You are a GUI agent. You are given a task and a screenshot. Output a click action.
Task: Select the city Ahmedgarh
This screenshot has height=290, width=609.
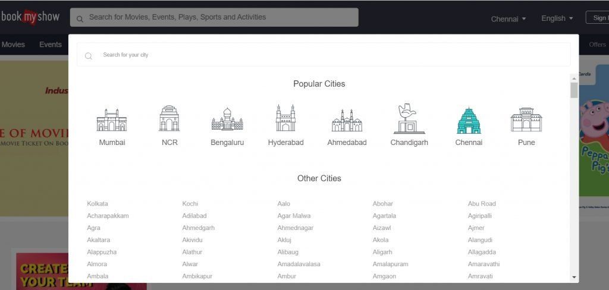(198, 228)
